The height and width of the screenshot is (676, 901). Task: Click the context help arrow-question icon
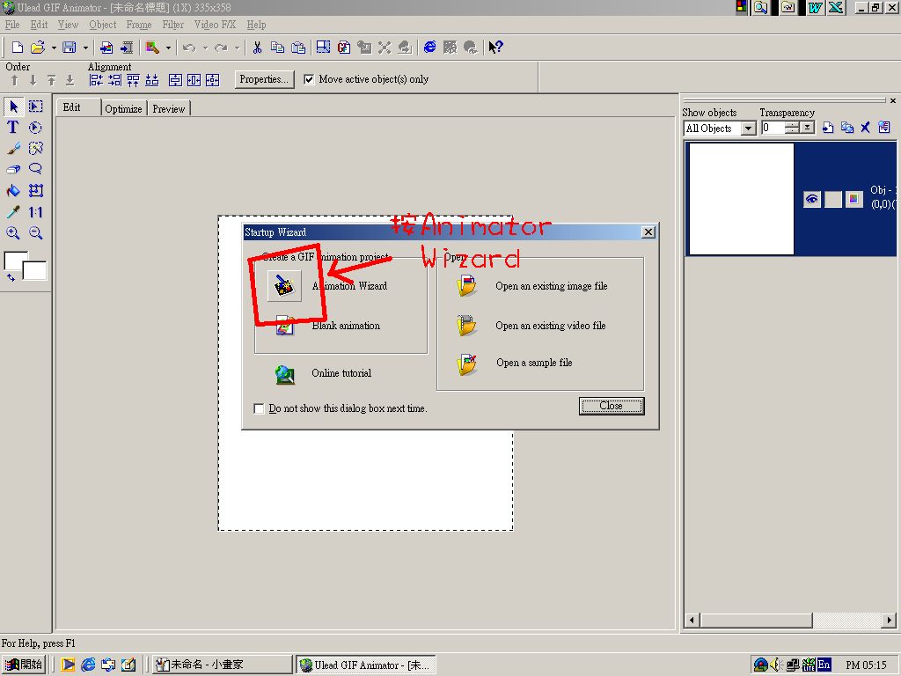click(x=495, y=48)
